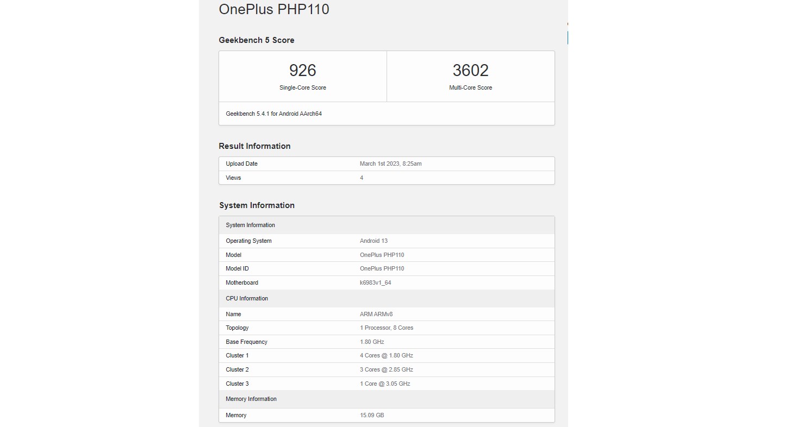Viewport: 797px width, 427px height.
Task: Click the Upload Date label
Action: point(241,164)
